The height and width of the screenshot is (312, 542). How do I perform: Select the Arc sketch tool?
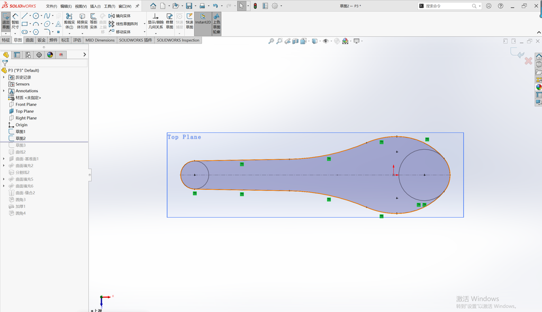[35, 24]
